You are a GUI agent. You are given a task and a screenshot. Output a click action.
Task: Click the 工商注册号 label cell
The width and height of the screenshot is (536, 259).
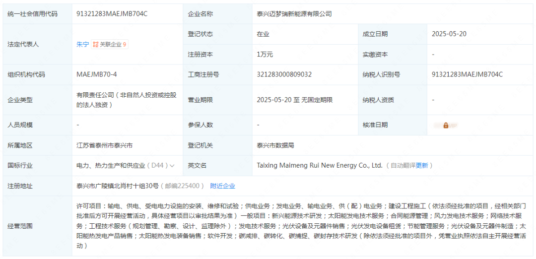pyautogui.click(x=218, y=74)
